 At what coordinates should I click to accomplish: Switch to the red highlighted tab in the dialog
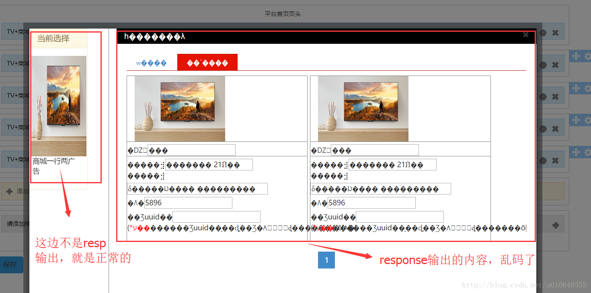(x=207, y=62)
